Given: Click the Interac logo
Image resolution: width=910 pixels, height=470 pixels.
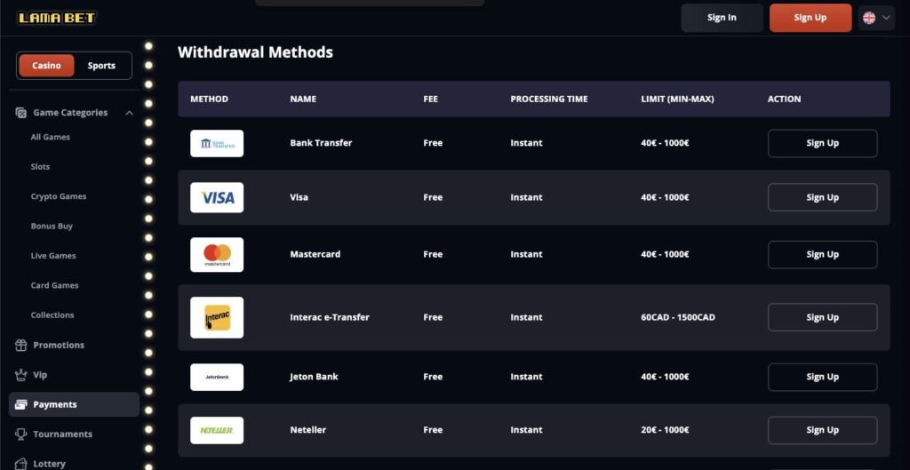Looking at the screenshot, I should [217, 317].
